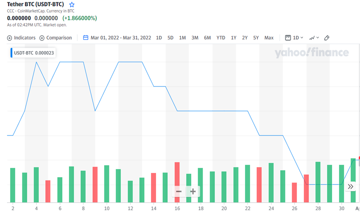This screenshot has height=213, width=360.
Task: Click the red volume bar at day 16
Action: (x=177, y=182)
